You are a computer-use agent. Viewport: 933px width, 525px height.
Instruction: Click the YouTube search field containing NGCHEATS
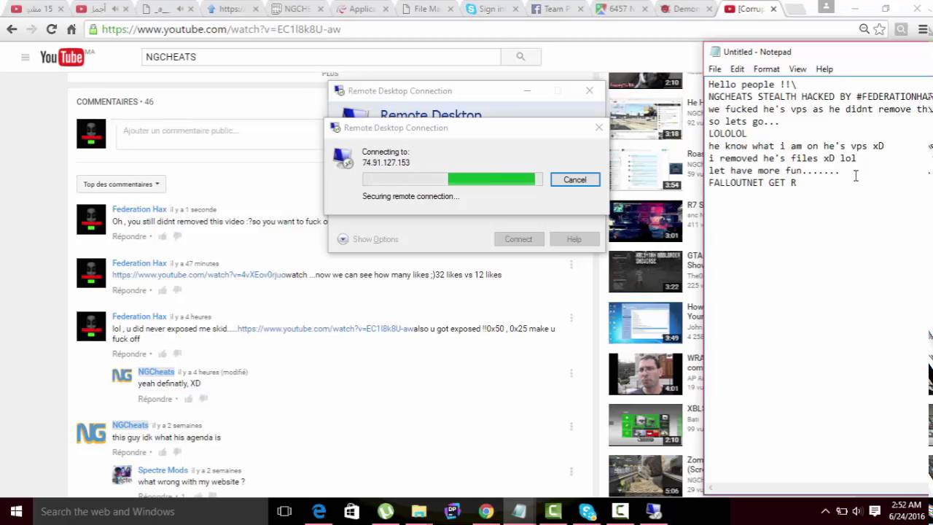click(x=321, y=56)
